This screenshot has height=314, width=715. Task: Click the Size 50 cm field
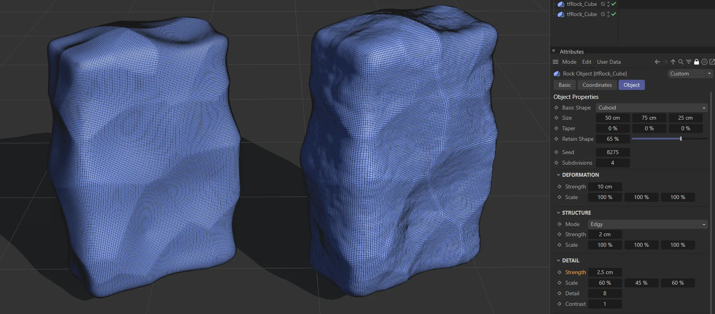click(612, 118)
